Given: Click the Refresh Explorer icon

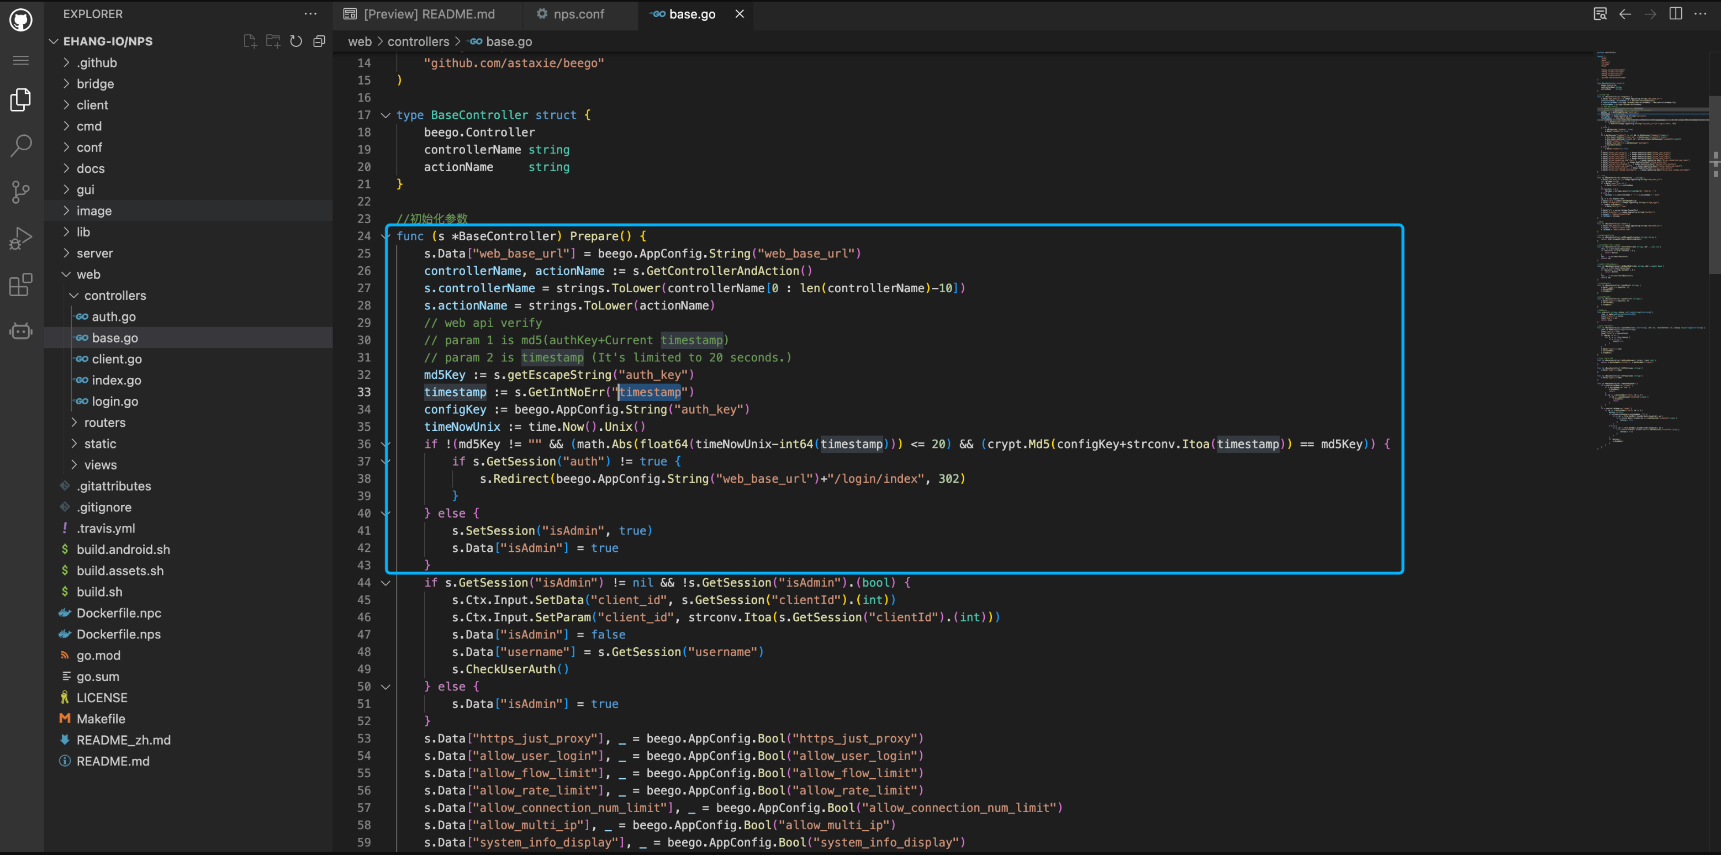Looking at the screenshot, I should (296, 41).
